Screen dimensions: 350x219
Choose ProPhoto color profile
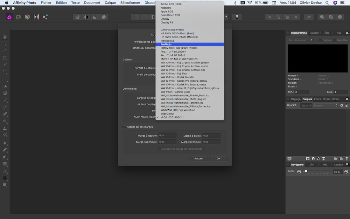click(x=190, y=45)
